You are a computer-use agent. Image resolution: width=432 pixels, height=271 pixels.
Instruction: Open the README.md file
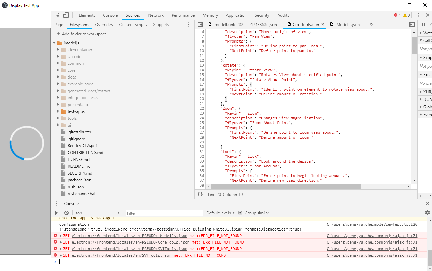point(79,166)
